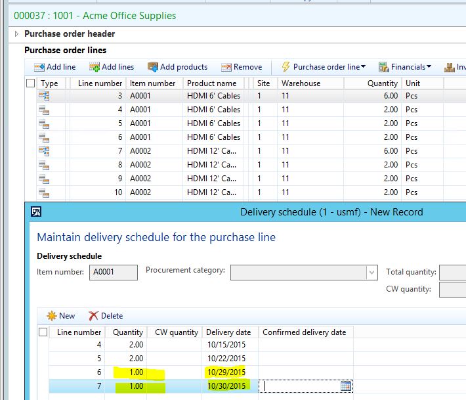
Task: Click the Add products icon
Action: click(x=153, y=67)
